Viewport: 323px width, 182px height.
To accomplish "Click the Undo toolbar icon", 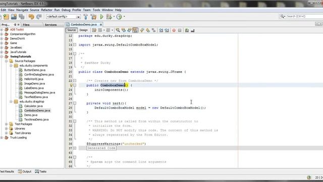I will pyautogui.click(x=31, y=17).
